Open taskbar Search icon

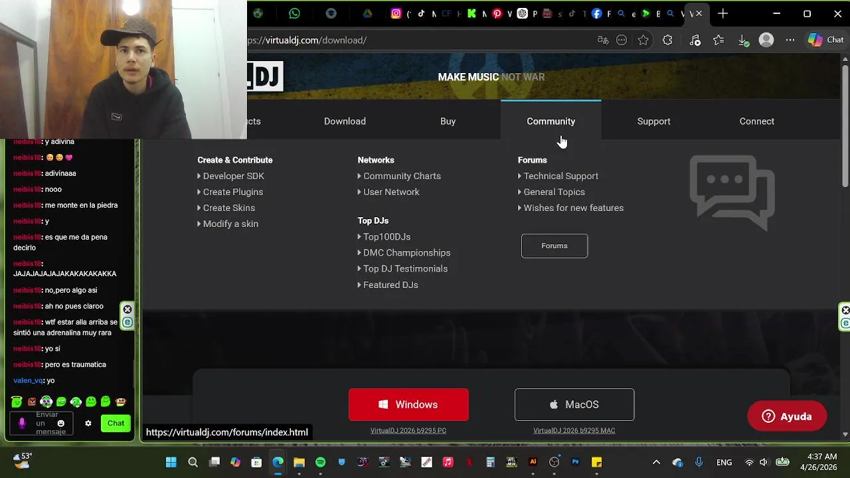pos(193,462)
